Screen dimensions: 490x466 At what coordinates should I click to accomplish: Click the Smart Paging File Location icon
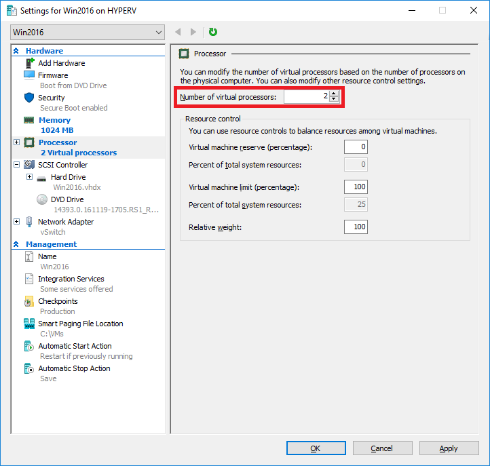point(29,324)
